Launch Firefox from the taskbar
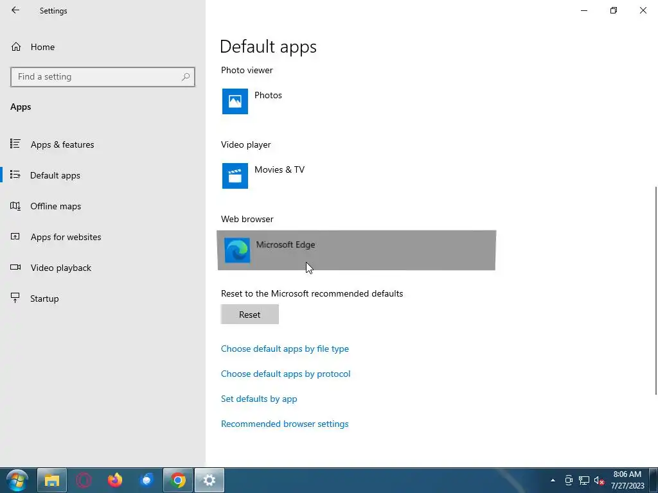This screenshot has height=493, width=658. [115, 480]
